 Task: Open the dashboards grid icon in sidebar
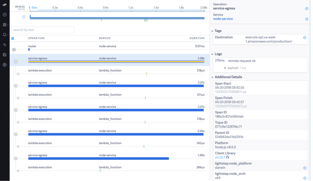[5, 25]
